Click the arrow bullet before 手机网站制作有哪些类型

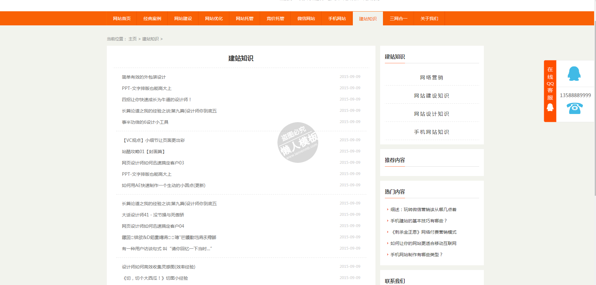pos(387,255)
